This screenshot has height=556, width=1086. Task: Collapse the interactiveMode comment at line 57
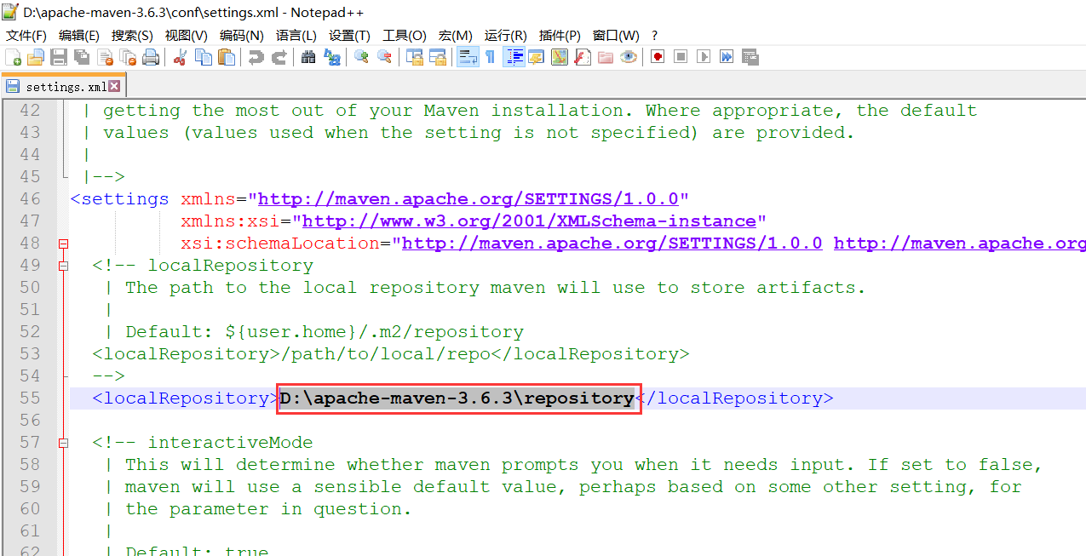(63, 443)
